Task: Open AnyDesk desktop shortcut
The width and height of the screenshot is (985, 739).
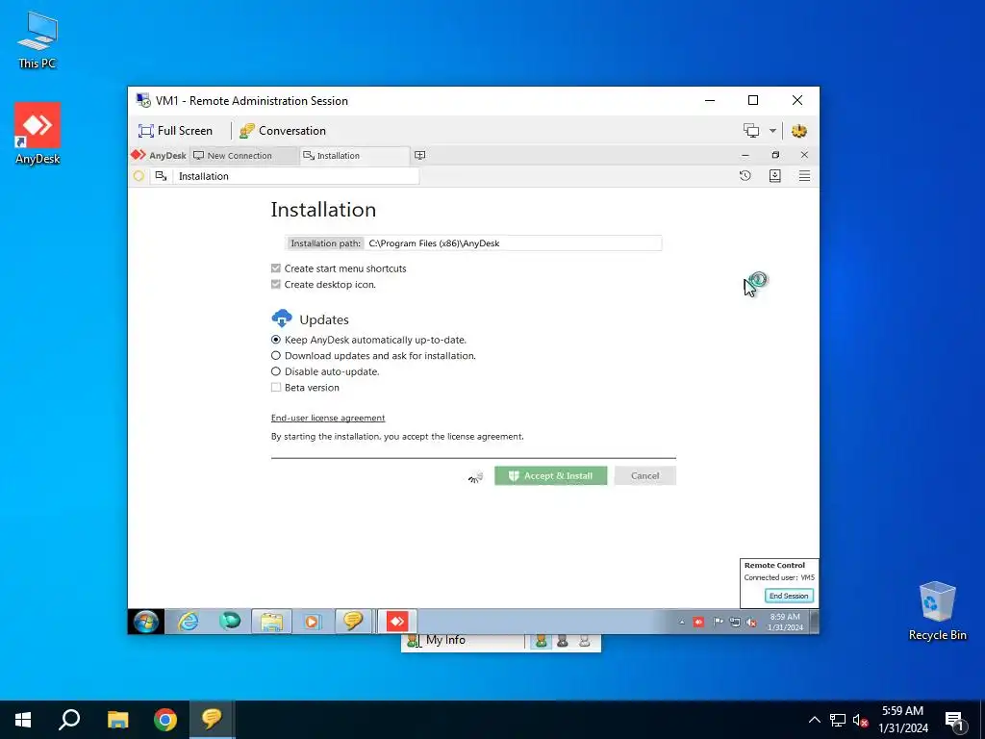Action: (x=38, y=133)
